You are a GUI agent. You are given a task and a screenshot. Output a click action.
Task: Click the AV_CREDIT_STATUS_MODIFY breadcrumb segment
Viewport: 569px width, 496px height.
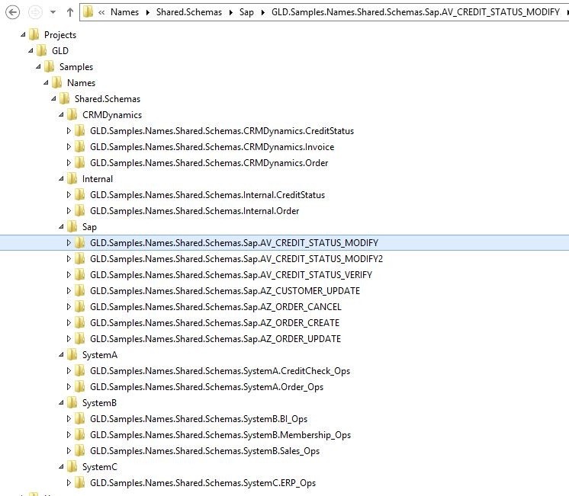[416, 12]
